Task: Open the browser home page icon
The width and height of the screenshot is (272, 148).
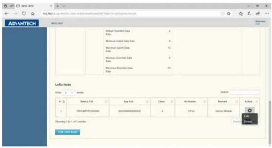Action: [x=33, y=14]
